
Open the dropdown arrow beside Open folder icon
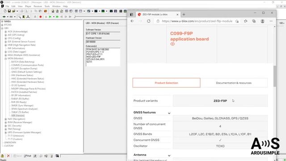(x=17, y=11)
